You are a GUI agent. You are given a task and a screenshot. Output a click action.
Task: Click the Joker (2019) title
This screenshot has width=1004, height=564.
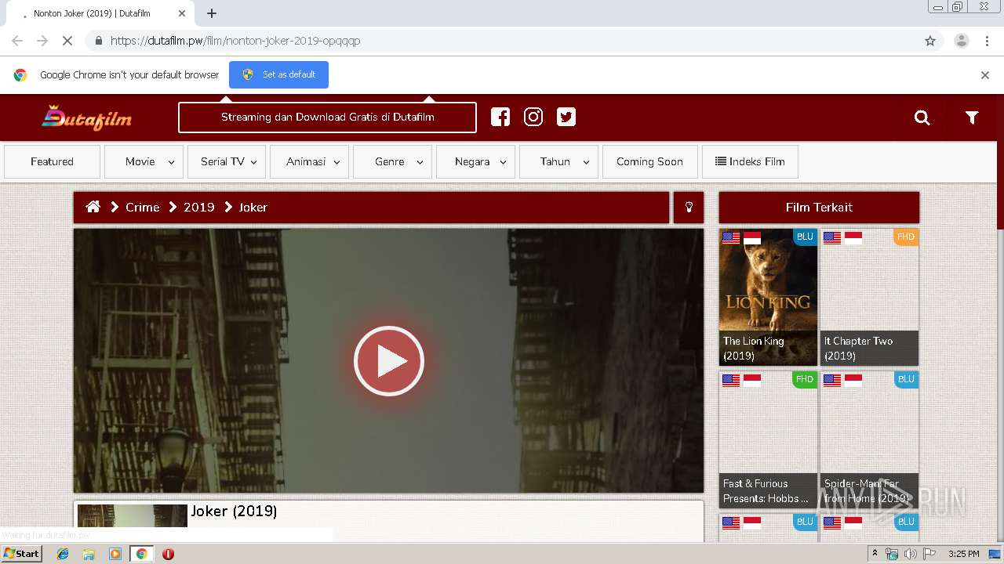click(234, 512)
